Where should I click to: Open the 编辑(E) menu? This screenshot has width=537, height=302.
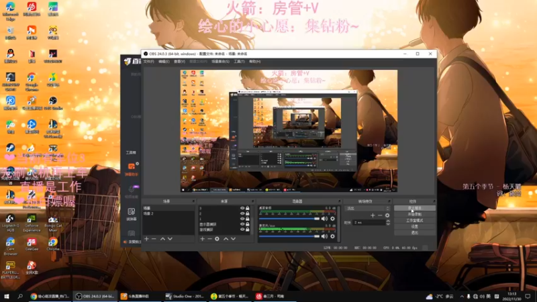[164, 62]
